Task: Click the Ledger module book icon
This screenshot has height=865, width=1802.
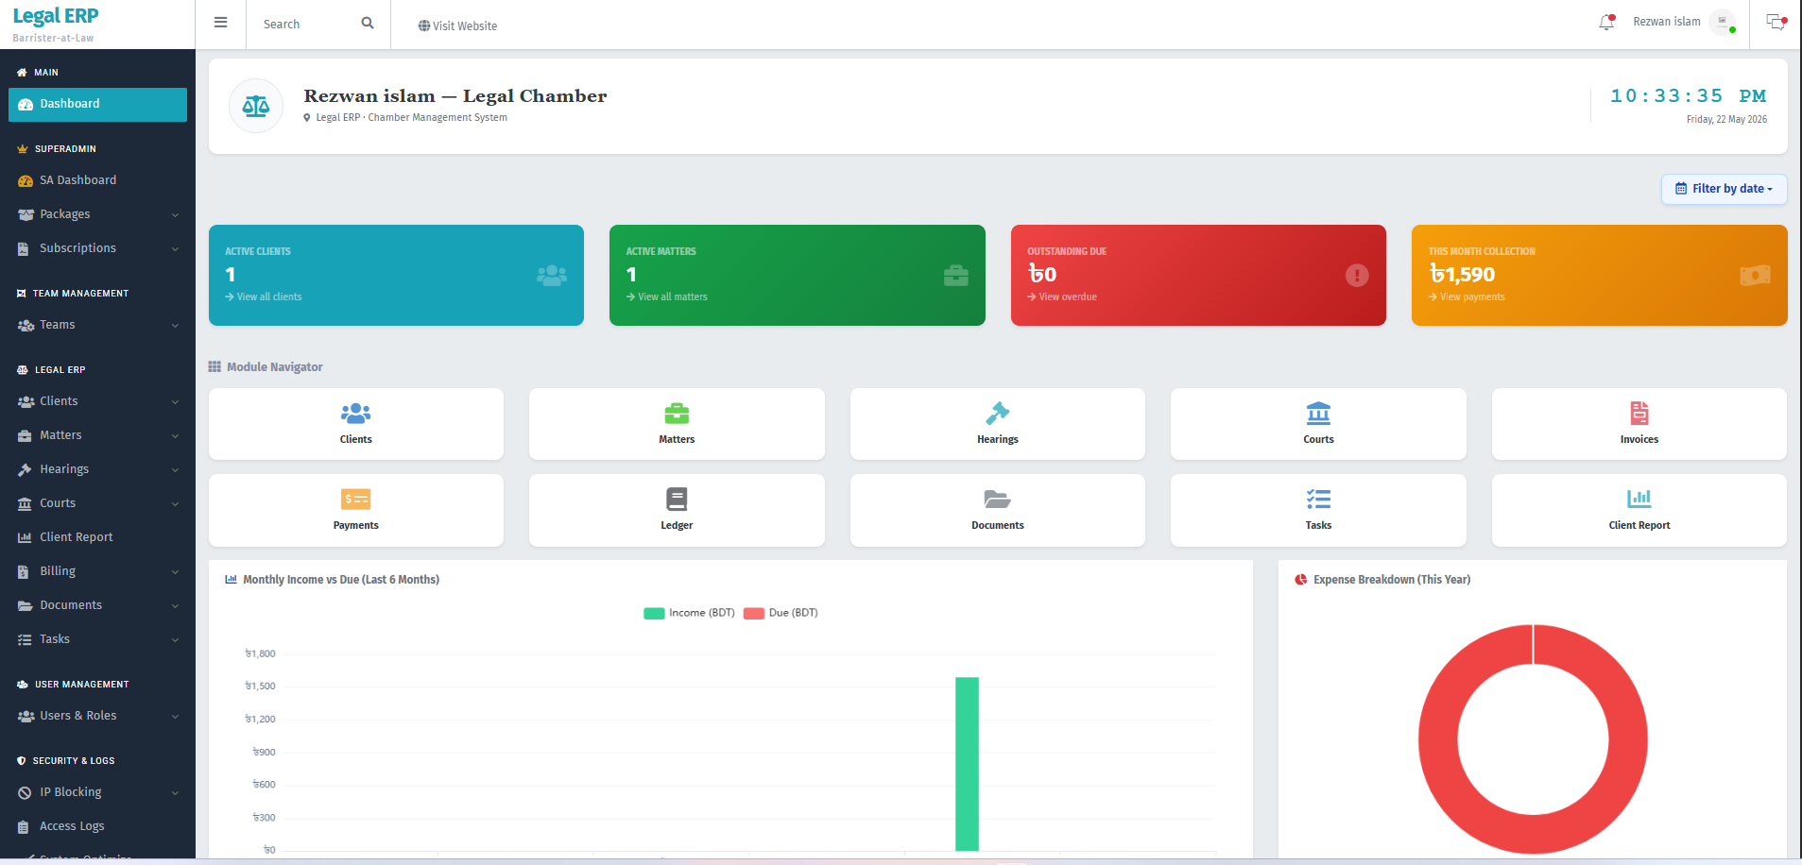Action: coord(677,500)
